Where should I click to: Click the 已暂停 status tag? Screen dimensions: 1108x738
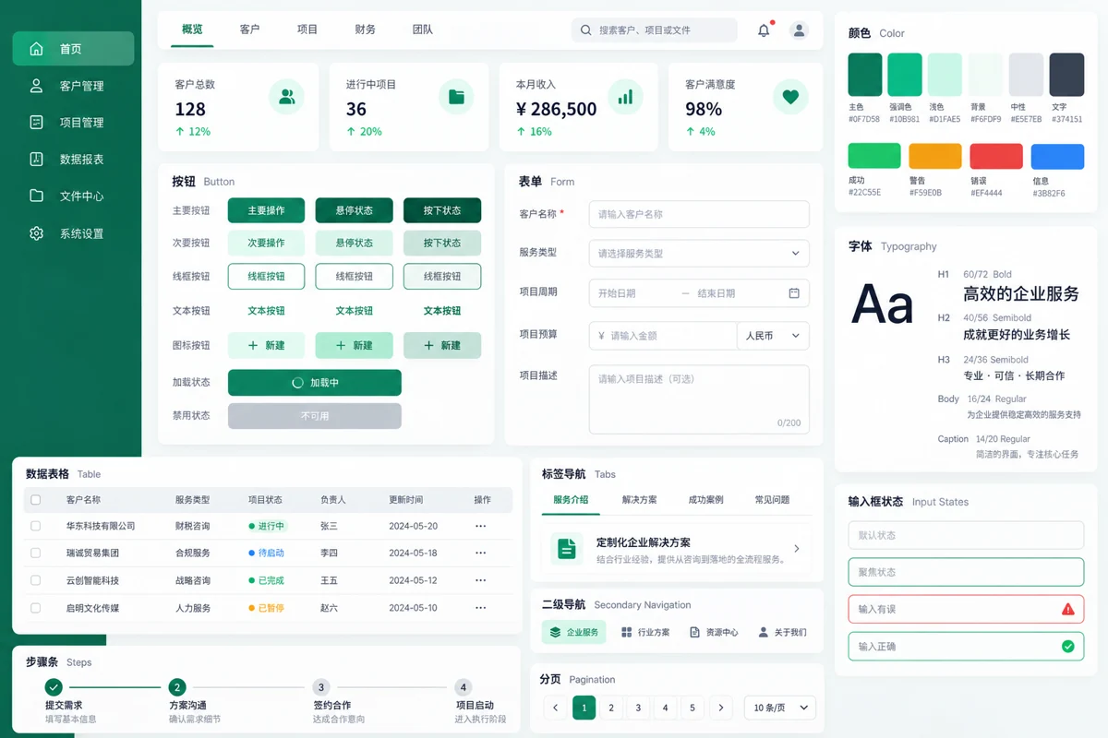[267, 608]
